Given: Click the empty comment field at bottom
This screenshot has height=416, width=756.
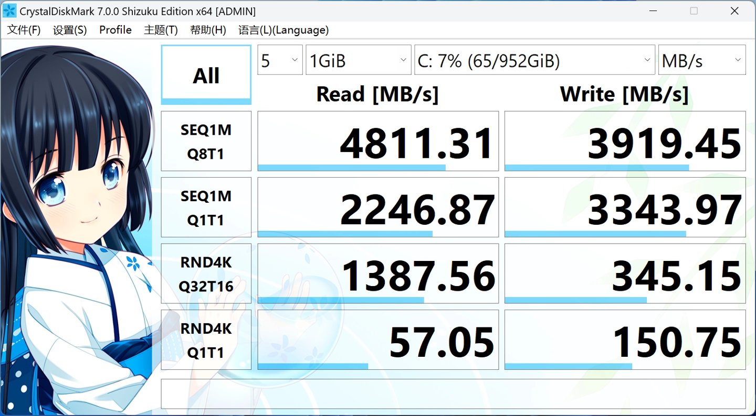Looking at the screenshot, I should pos(453,393).
